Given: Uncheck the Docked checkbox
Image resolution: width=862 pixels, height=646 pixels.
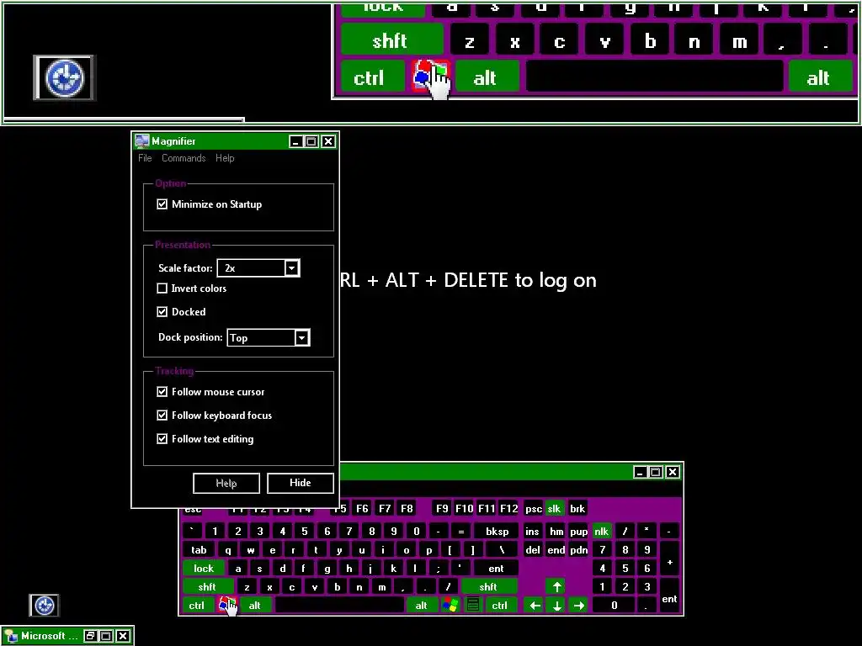Looking at the screenshot, I should click(162, 311).
